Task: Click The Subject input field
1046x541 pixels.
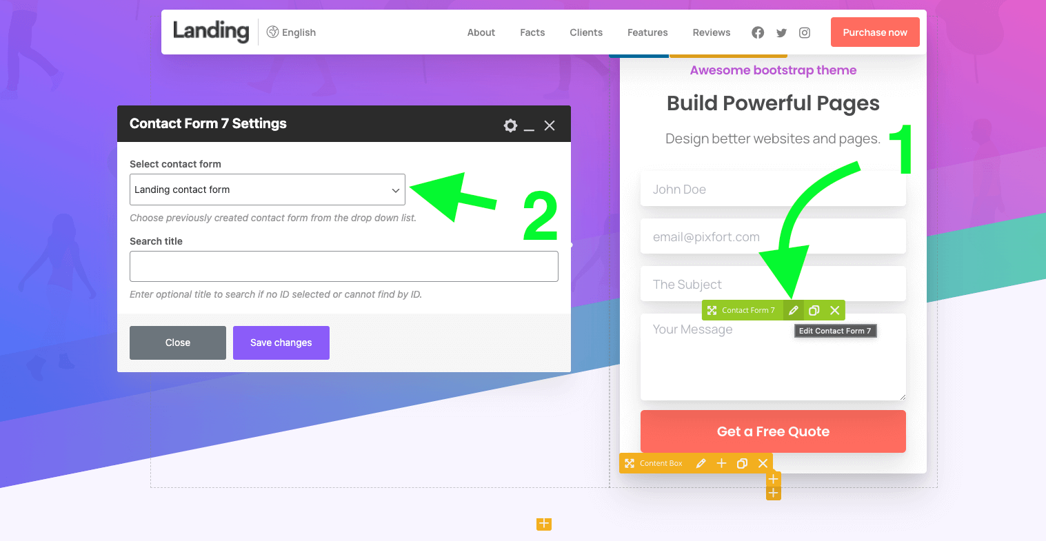Action: pos(773,284)
